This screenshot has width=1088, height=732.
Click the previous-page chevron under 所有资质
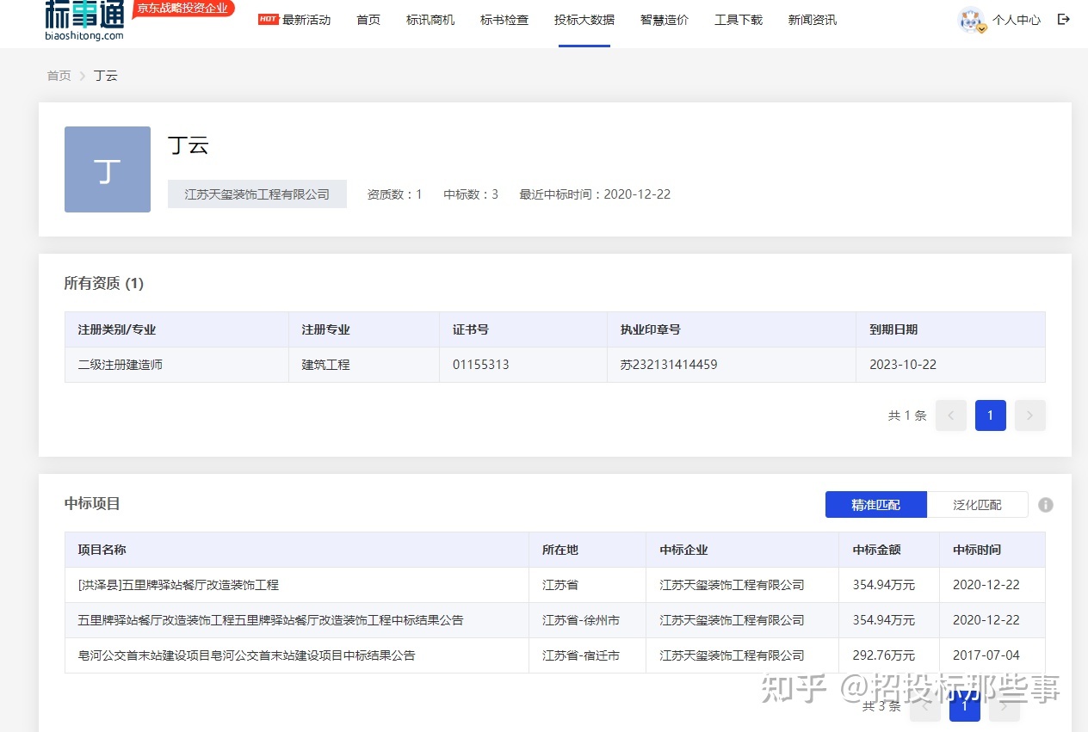tap(950, 415)
